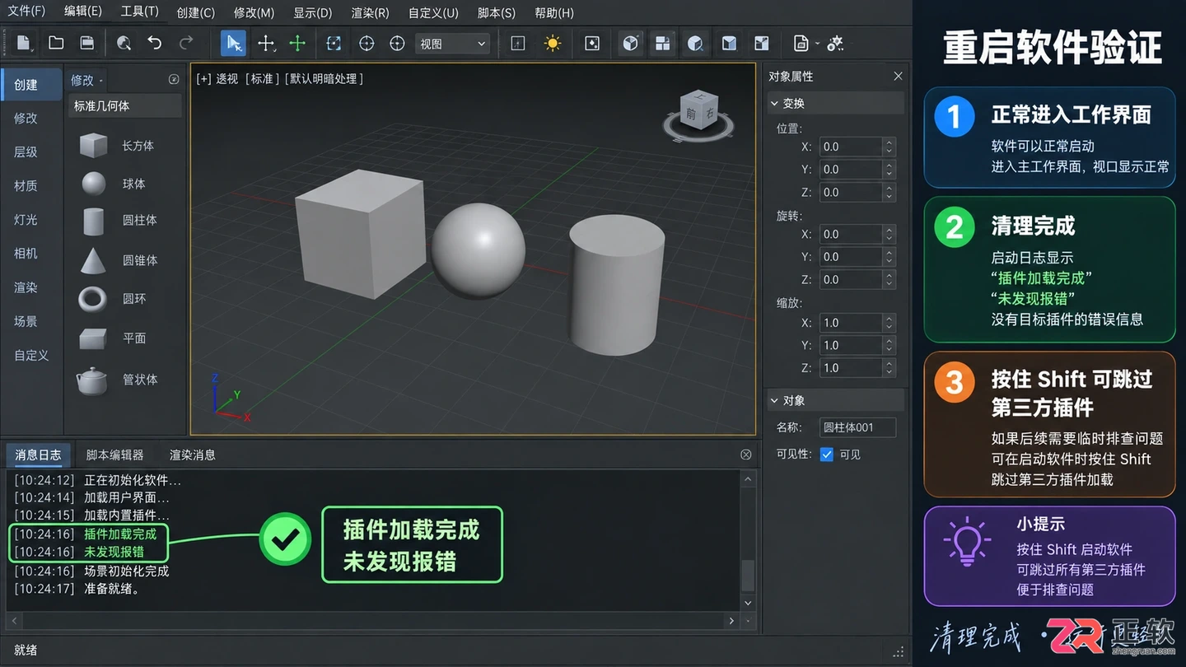Click the undo arrow in the toolbar
1186x667 pixels.
tap(155, 43)
